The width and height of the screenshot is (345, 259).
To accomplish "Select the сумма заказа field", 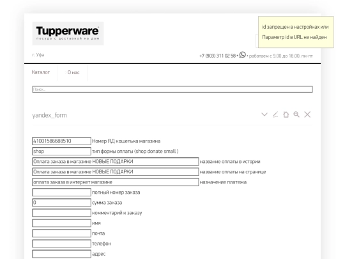I will click(61, 203).
